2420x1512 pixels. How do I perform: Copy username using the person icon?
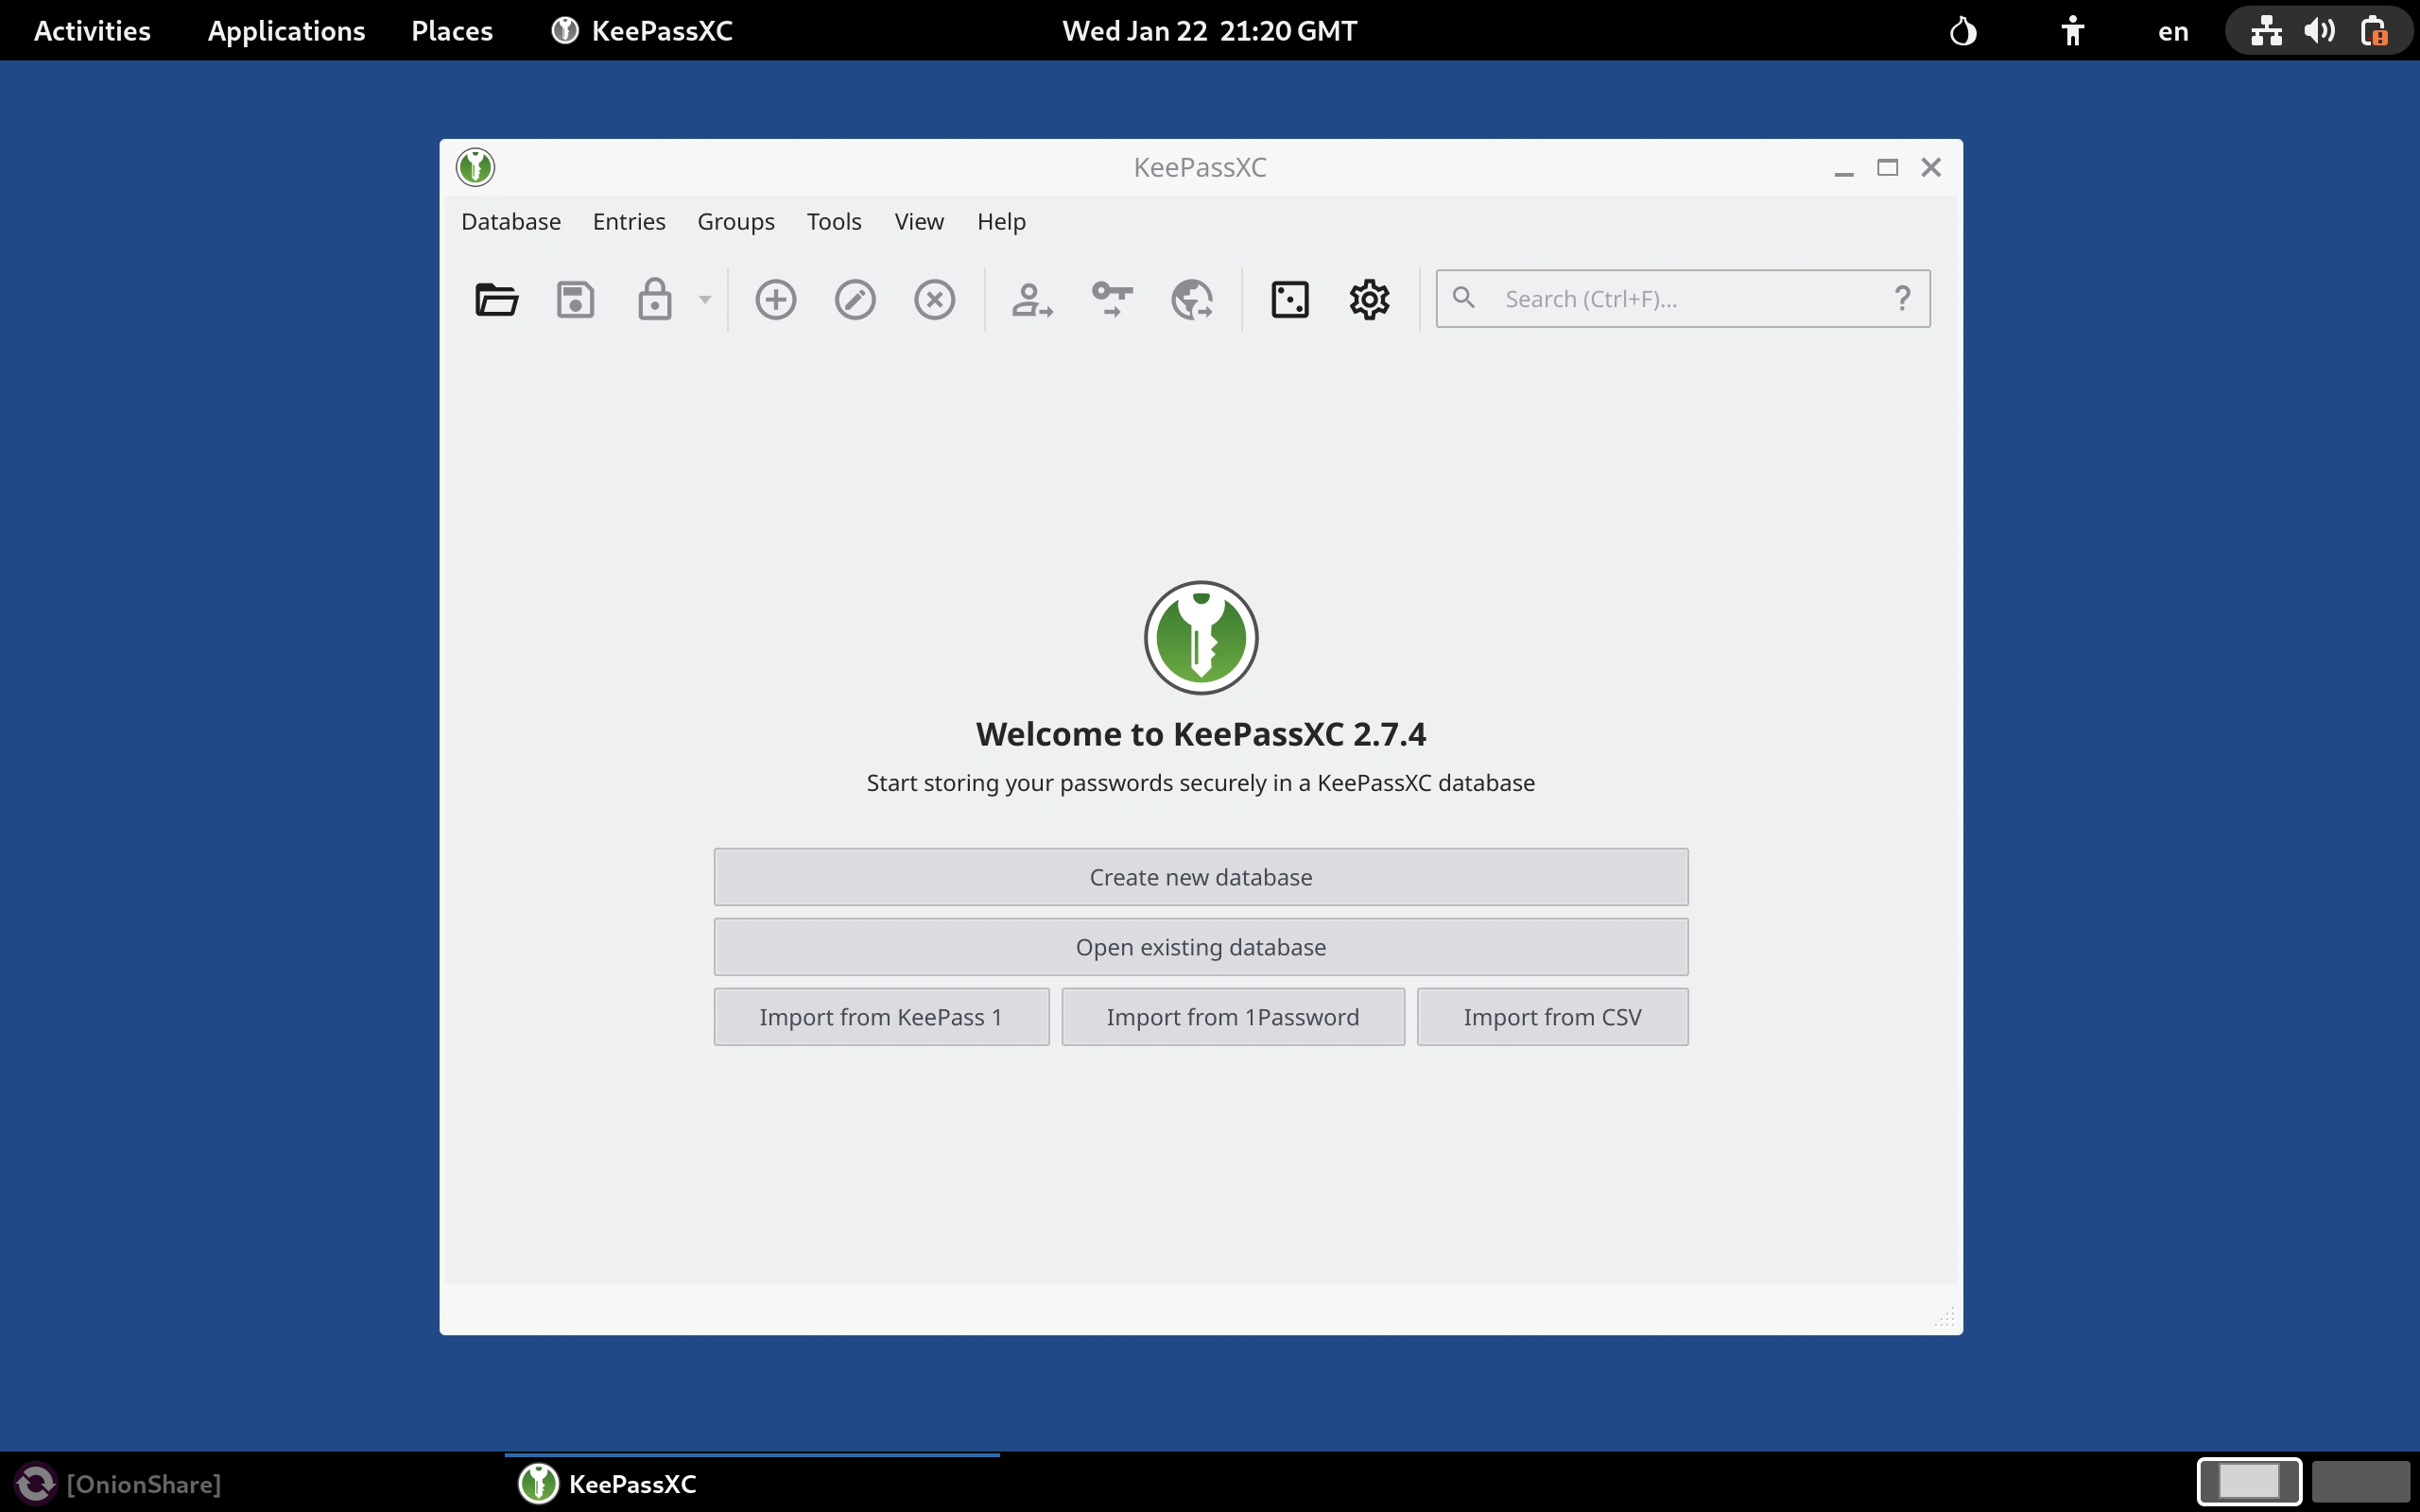pos(1031,298)
